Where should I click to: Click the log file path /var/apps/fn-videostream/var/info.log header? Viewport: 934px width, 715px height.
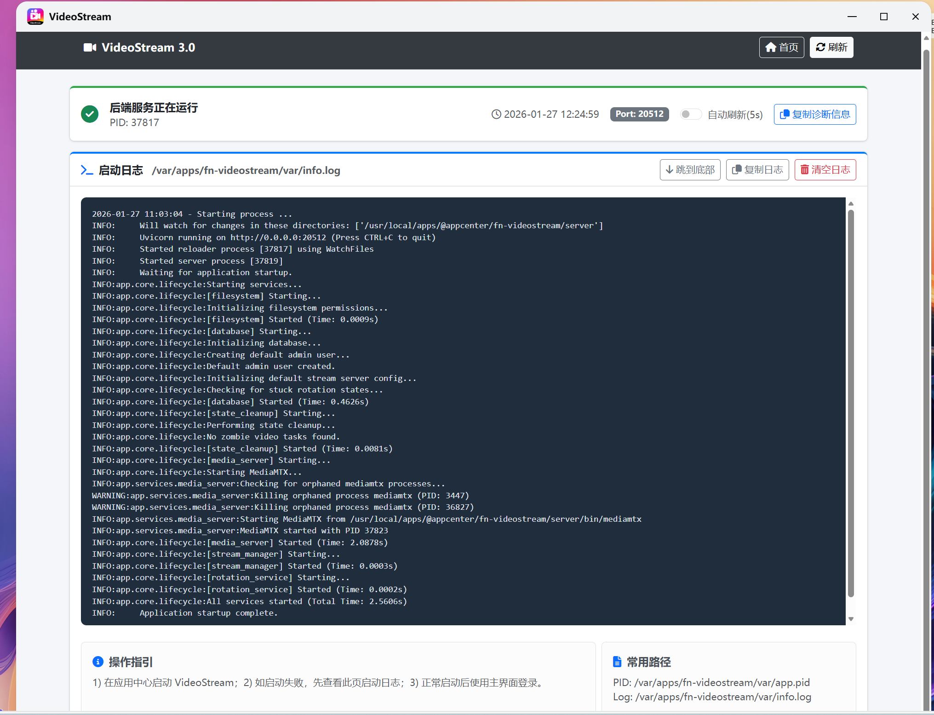pyautogui.click(x=246, y=170)
